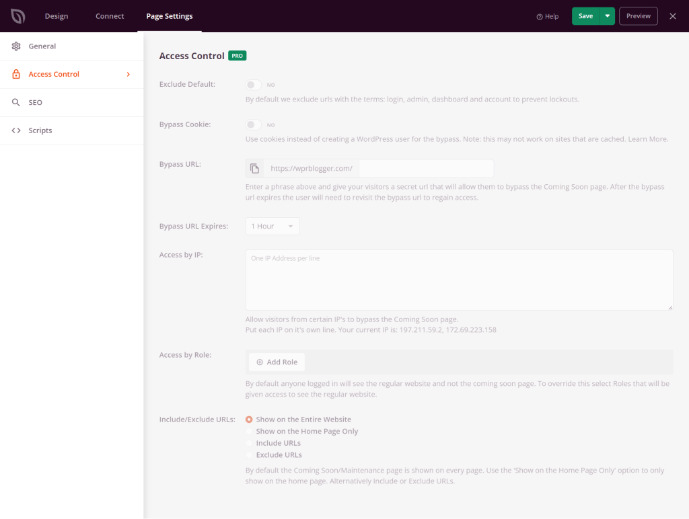Toggle the Exclude Default switch
Screen dimensions: 689x519
coord(254,85)
